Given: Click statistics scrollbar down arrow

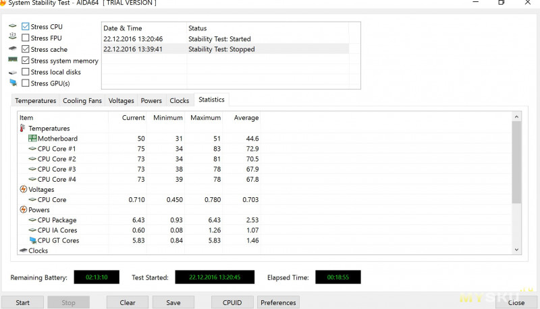Looking at the screenshot, I should pos(516,250).
